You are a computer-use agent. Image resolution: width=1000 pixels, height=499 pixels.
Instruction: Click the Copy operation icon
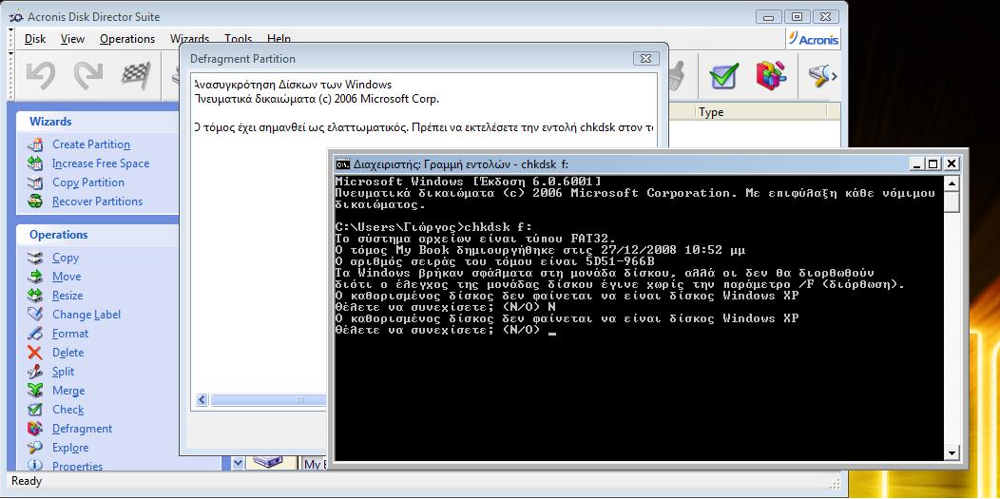point(36,259)
